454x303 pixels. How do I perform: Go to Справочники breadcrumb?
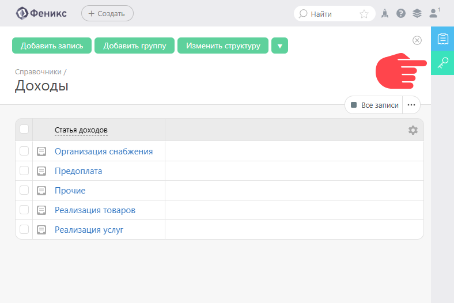(38, 72)
